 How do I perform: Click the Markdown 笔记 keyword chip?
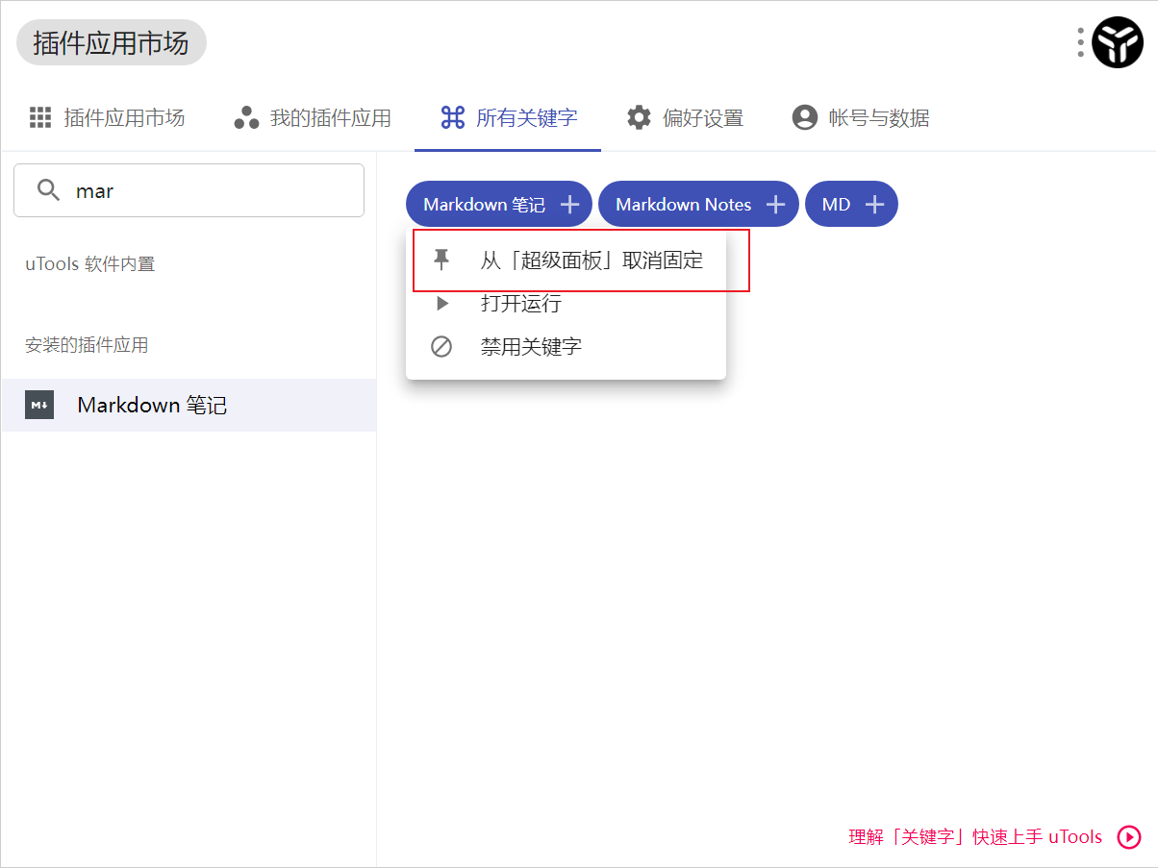[499, 204]
